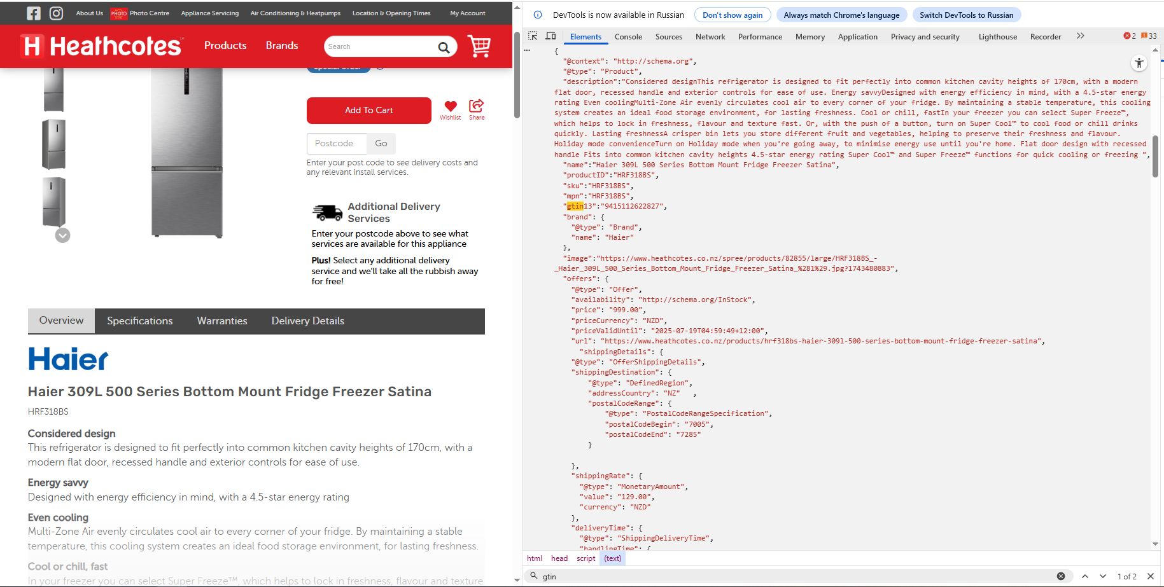Switch to Delivery Details tab

pos(308,321)
